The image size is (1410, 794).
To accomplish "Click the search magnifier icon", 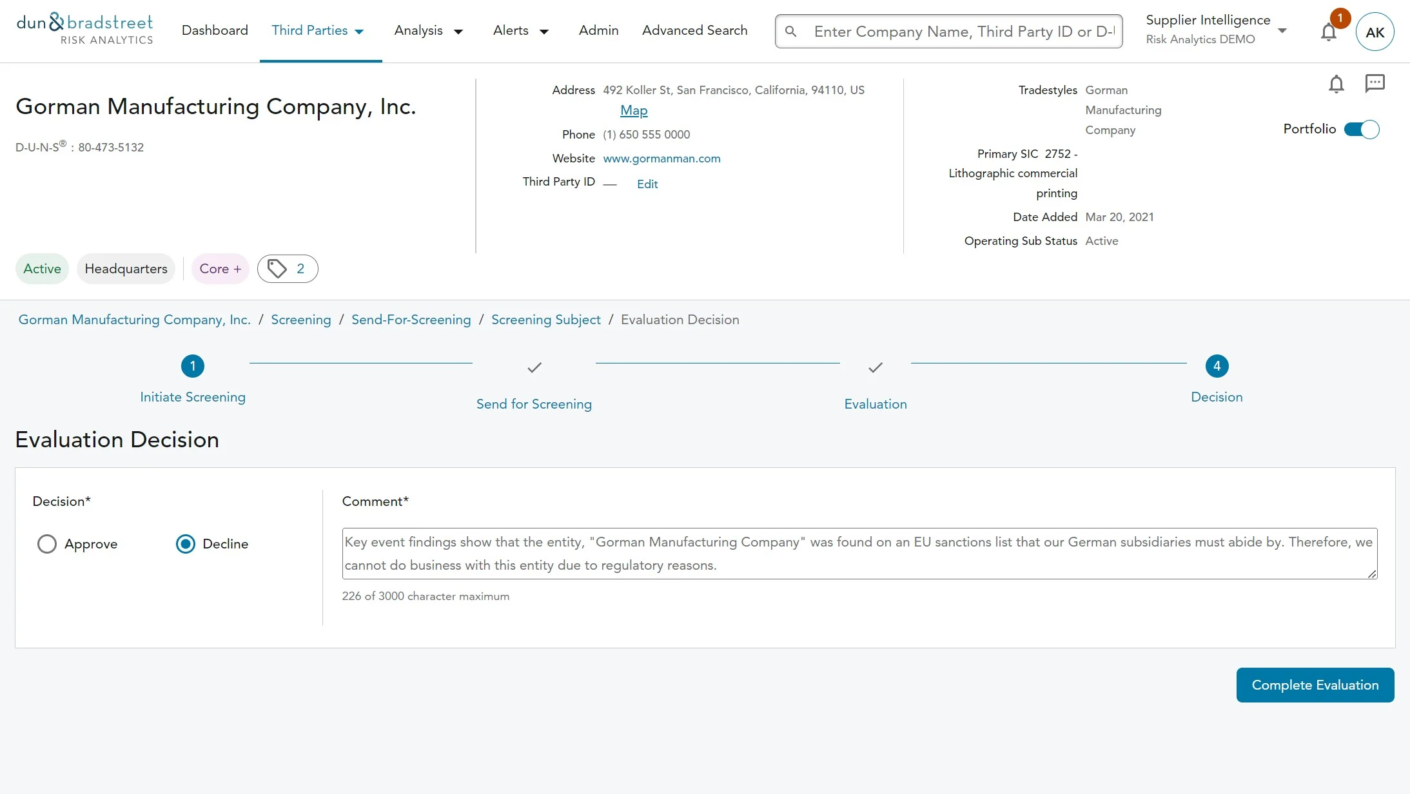I will (x=791, y=32).
